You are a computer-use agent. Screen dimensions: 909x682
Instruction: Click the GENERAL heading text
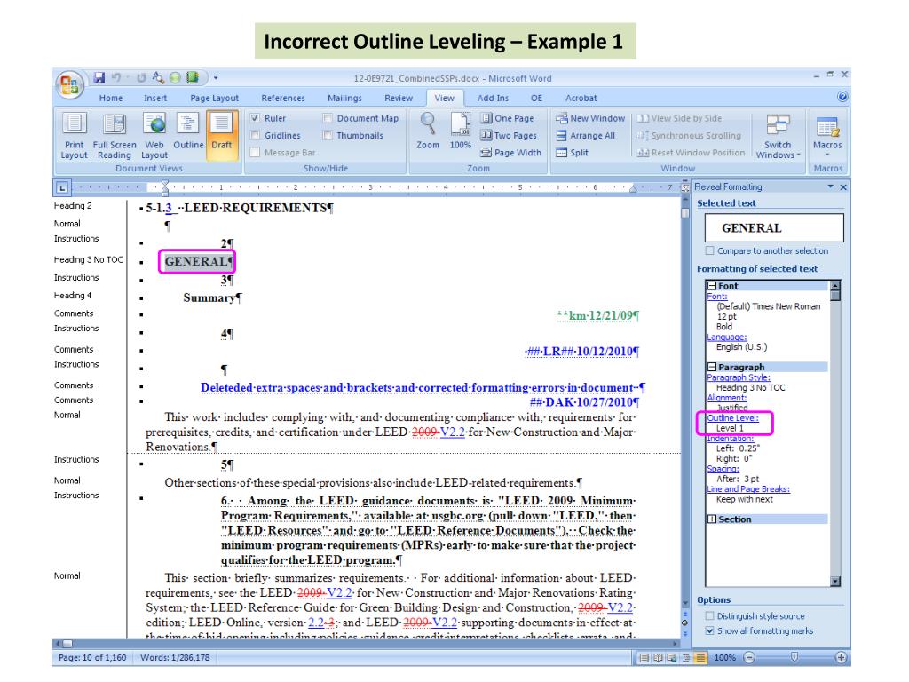(x=194, y=262)
